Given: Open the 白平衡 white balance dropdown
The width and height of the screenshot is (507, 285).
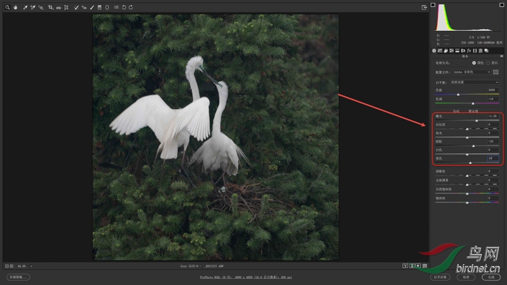Looking at the screenshot, I should click(474, 82).
